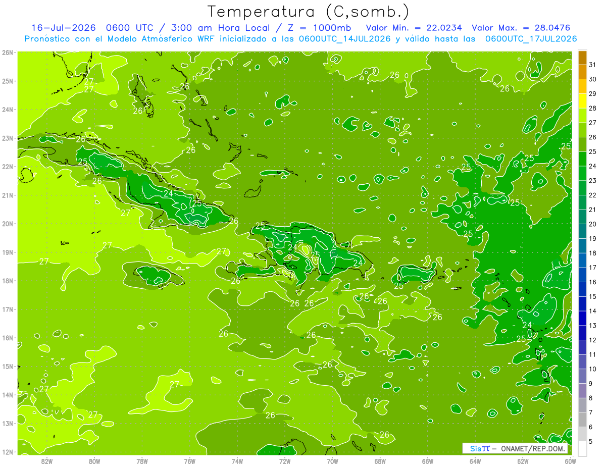Click the 15N latitude axis label
This screenshot has height=468, width=606.
click(7, 366)
